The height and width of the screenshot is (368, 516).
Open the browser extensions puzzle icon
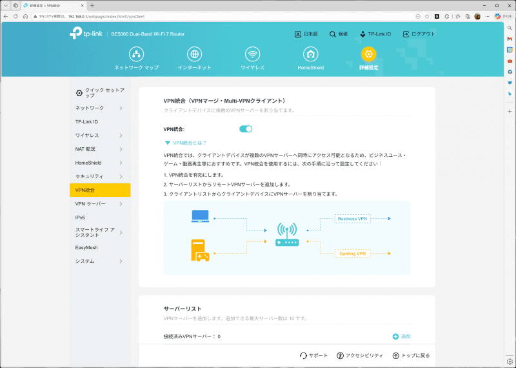[x=447, y=17]
